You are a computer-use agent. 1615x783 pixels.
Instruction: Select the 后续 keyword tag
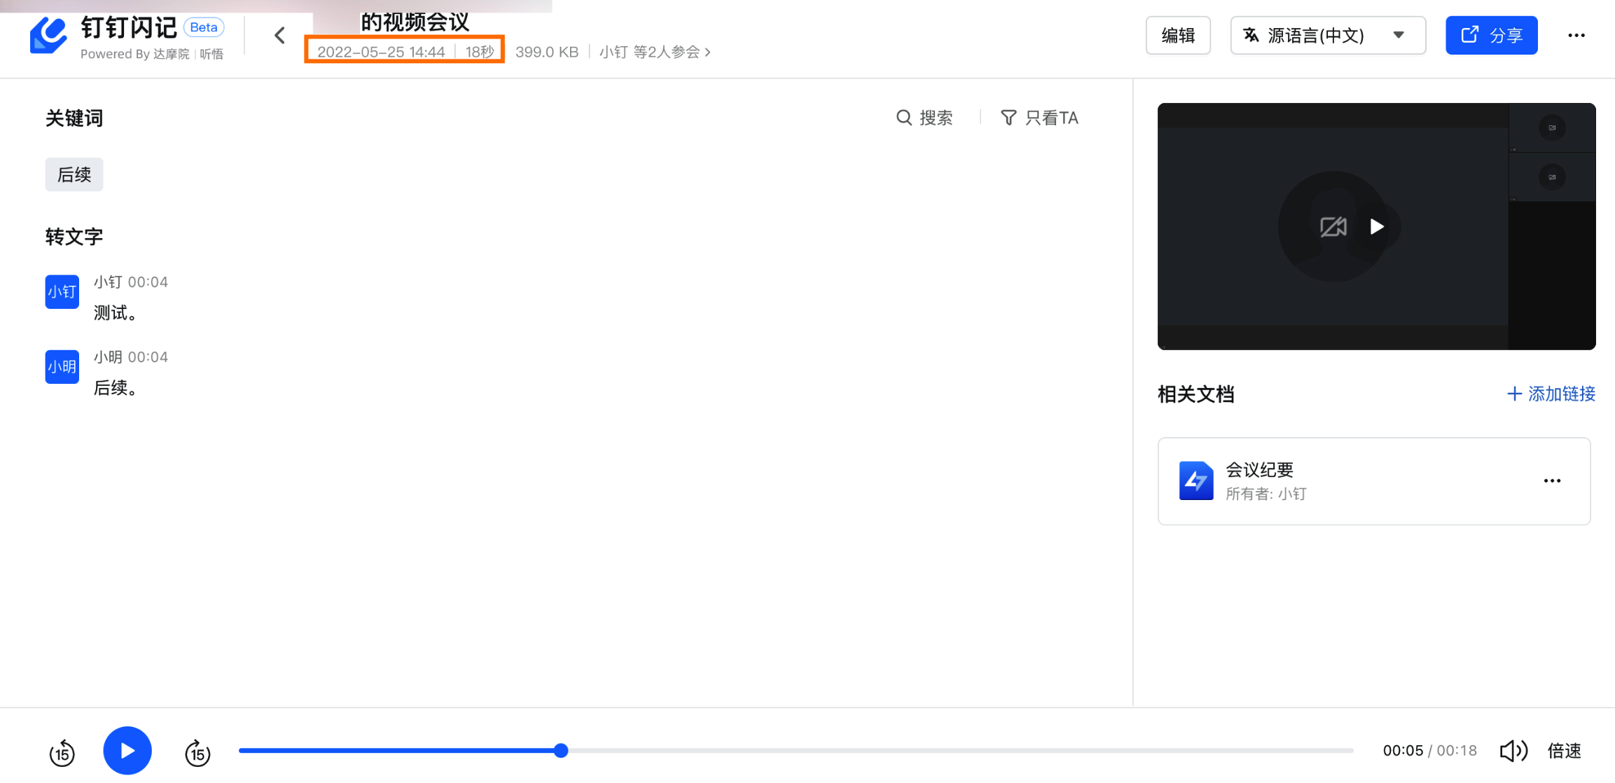(x=74, y=174)
